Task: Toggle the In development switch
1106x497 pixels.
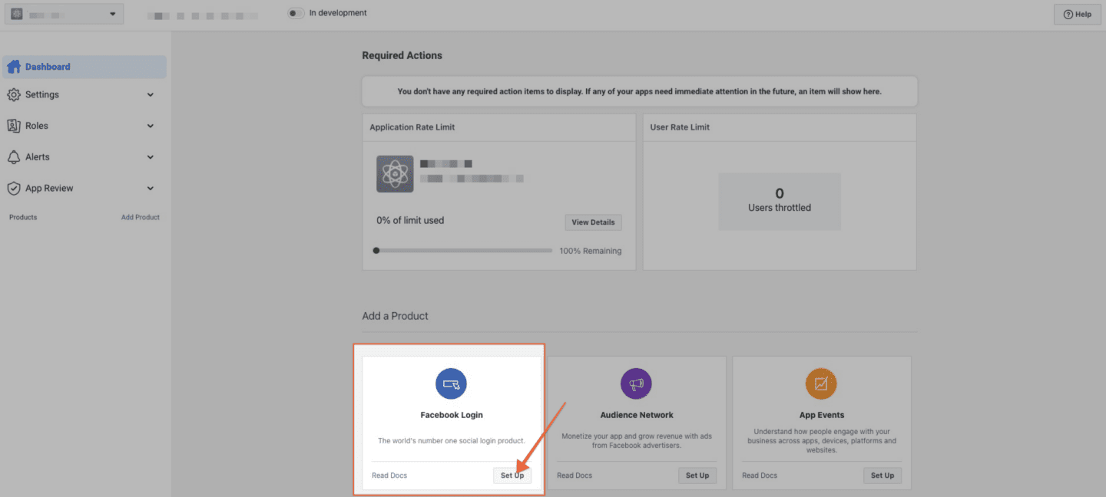Action: [296, 13]
